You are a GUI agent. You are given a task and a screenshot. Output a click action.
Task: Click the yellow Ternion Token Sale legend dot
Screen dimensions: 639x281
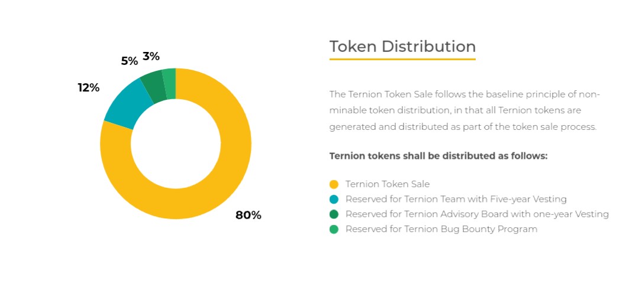tap(334, 184)
